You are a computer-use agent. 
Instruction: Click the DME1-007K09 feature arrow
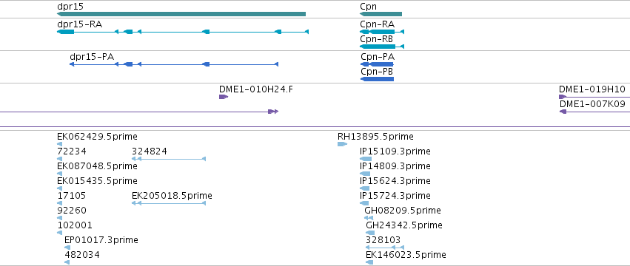(x=594, y=112)
